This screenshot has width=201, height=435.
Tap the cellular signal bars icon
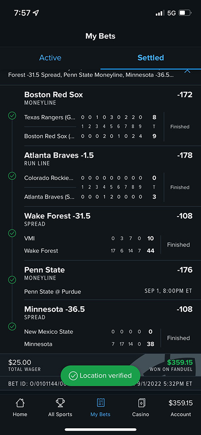pyautogui.click(x=160, y=13)
